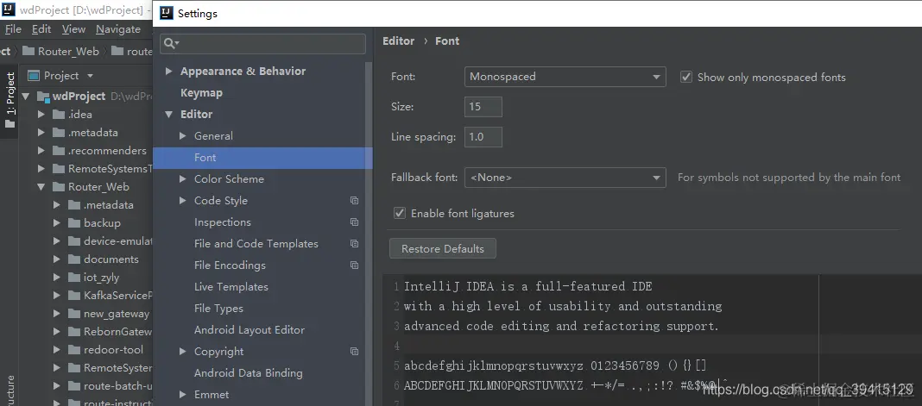The height and width of the screenshot is (406, 922).
Task: Click the per-project icon beside File and Code Templates
Action: (354, 244)
